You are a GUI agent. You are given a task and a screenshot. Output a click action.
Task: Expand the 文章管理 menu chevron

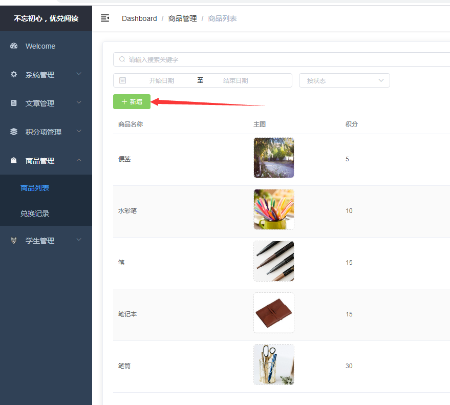(x=79, y=102)
